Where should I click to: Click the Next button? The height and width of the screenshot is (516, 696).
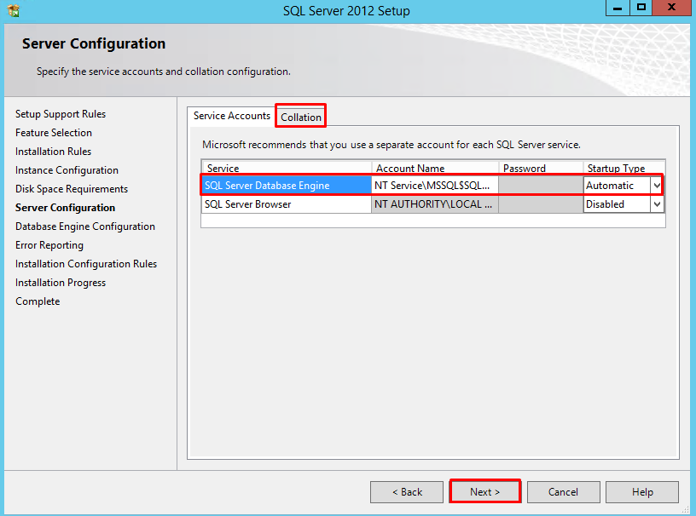click(484, 491)
